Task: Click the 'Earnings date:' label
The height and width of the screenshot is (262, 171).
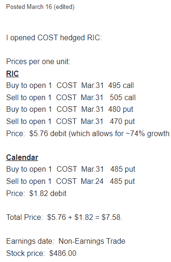Action: tap(30, 241)
